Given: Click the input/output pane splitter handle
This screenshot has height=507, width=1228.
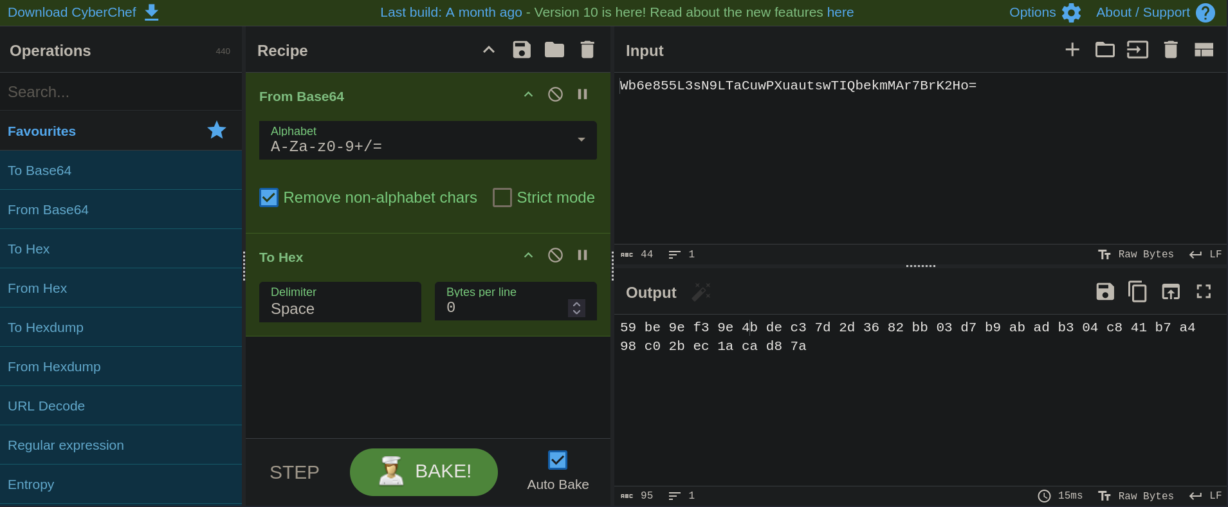Looking at the screenshot, I should pyautogui.click(x=921, y=266).
